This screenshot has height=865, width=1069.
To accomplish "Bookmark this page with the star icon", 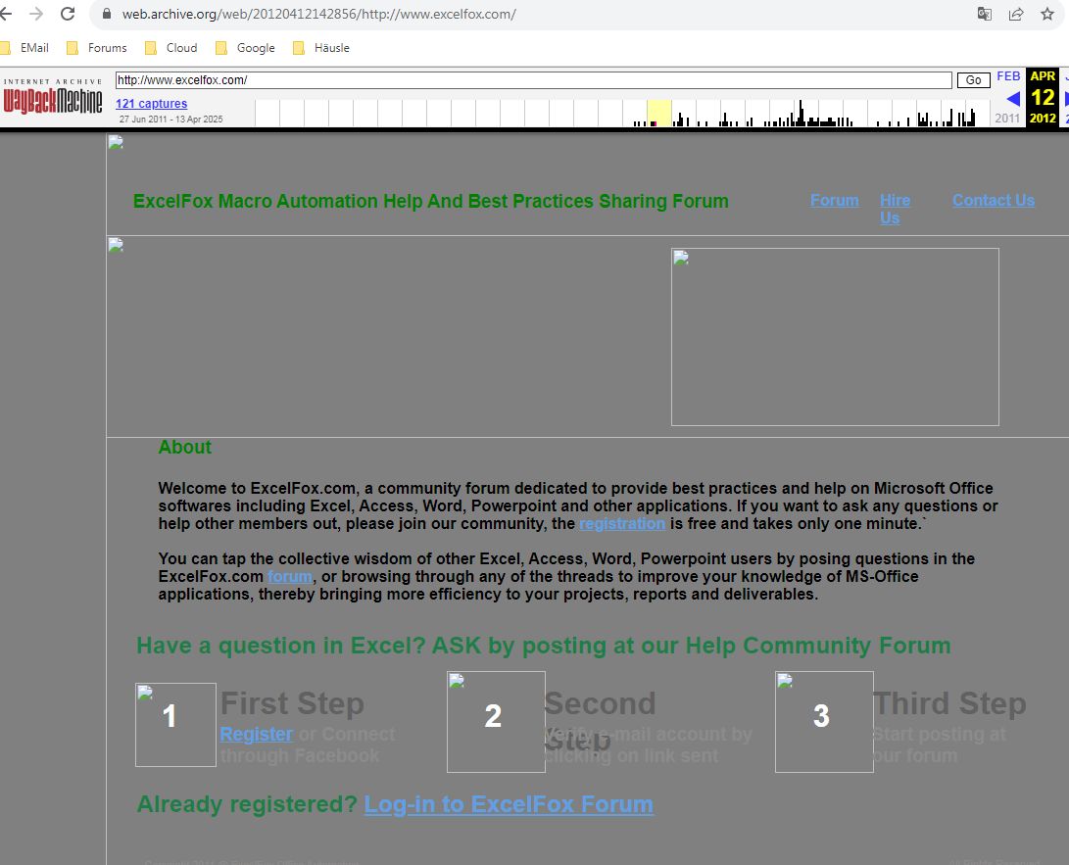I will click(x=1047, y=14).
